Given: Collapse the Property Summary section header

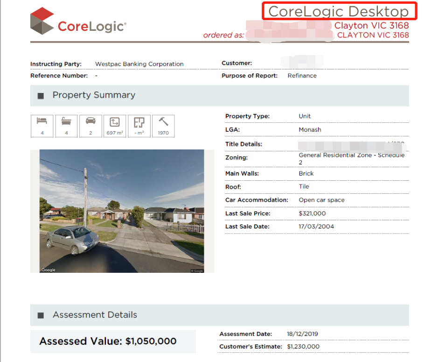Looking at the screenshot, I should tap(94, 95).
